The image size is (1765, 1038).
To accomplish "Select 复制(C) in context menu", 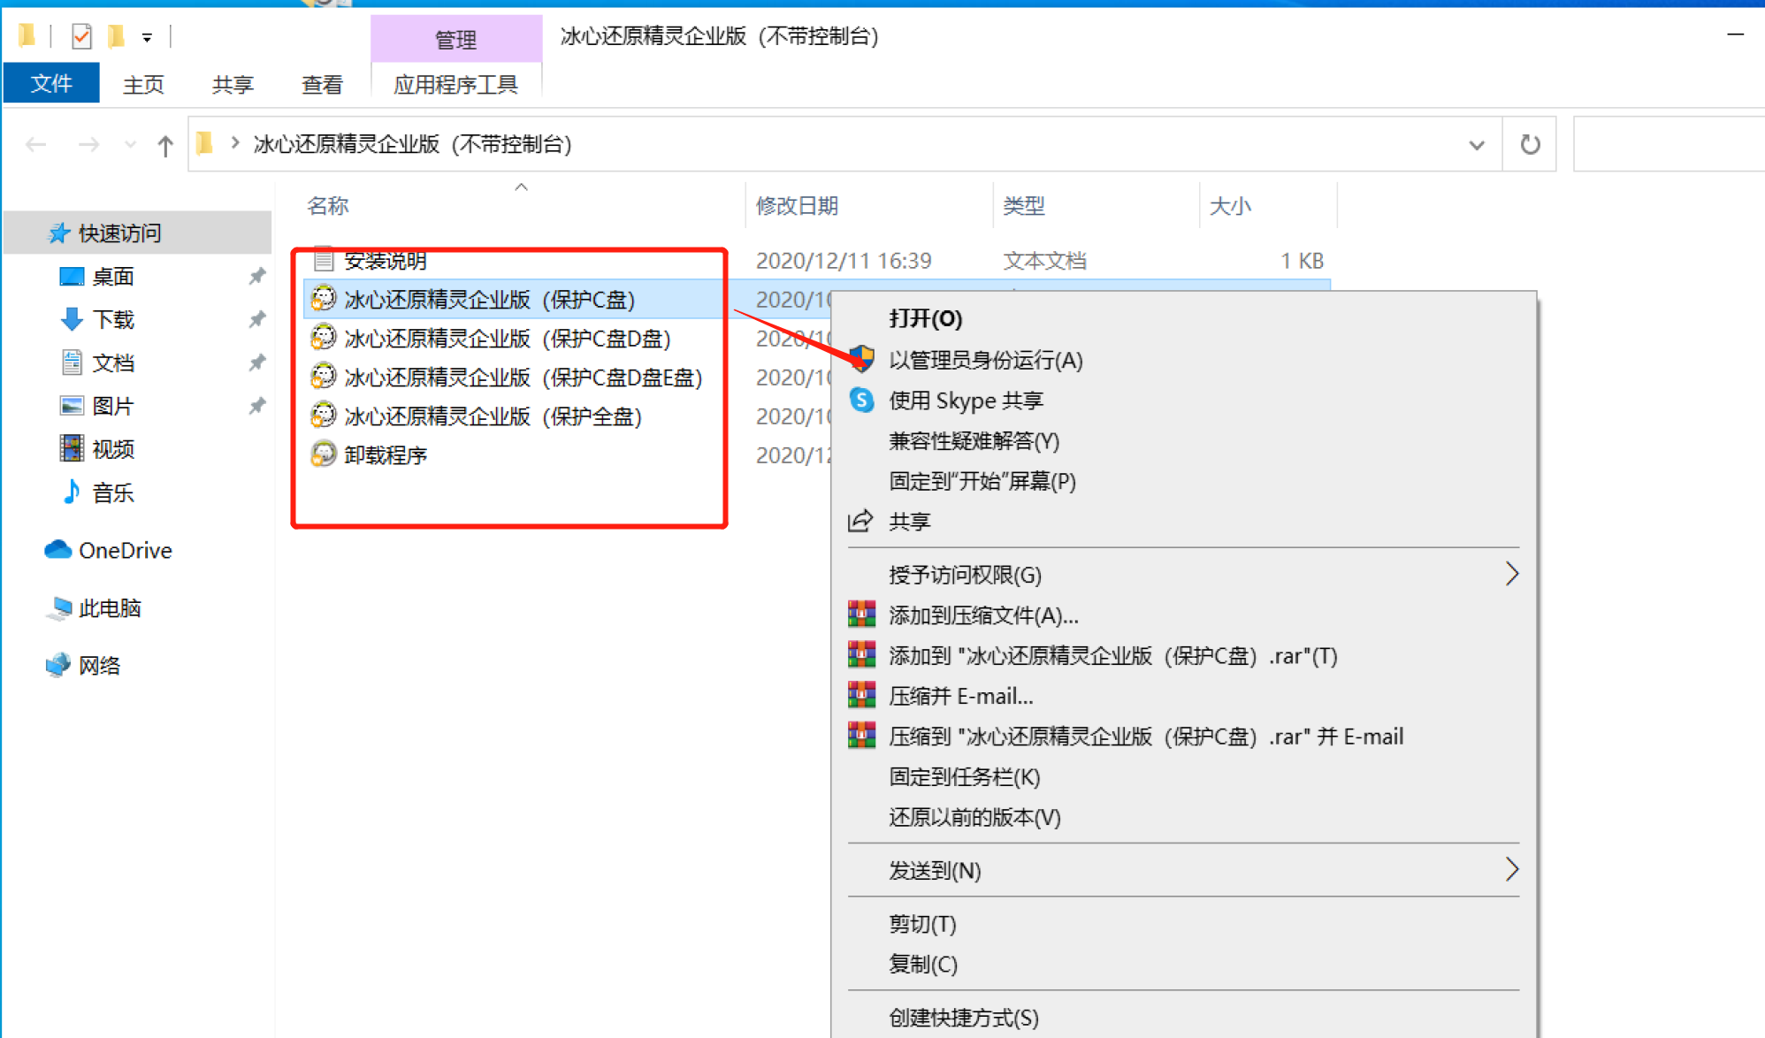I will (923, 964).
